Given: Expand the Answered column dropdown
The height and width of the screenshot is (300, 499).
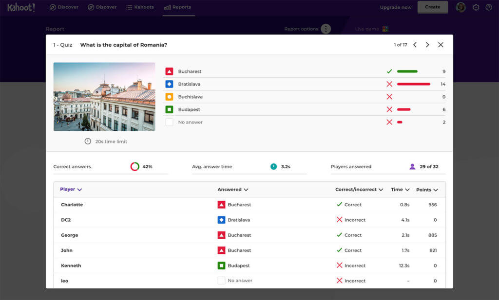Looking at the screenshot, I should coord(233,190).
